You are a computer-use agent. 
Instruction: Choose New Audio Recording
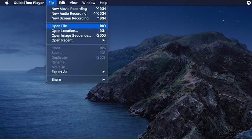77,13
